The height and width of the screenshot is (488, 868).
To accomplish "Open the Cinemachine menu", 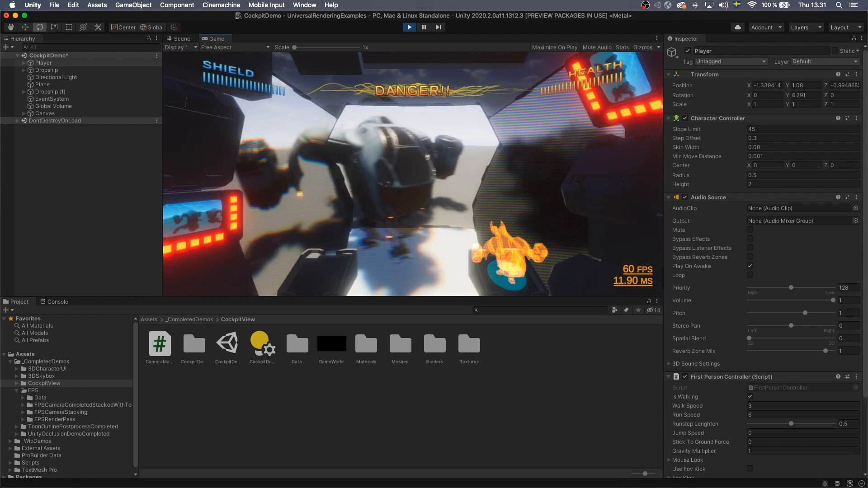I will (221, 5).
